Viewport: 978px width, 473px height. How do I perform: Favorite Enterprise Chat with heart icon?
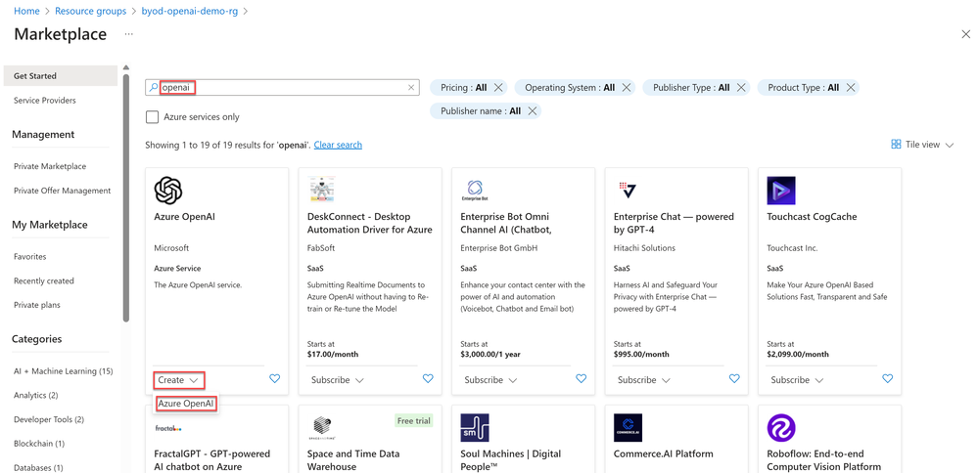734,378
